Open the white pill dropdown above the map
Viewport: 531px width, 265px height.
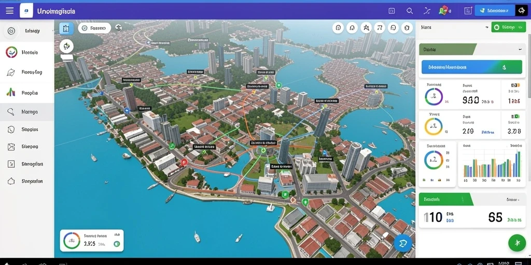pos(94,28)
